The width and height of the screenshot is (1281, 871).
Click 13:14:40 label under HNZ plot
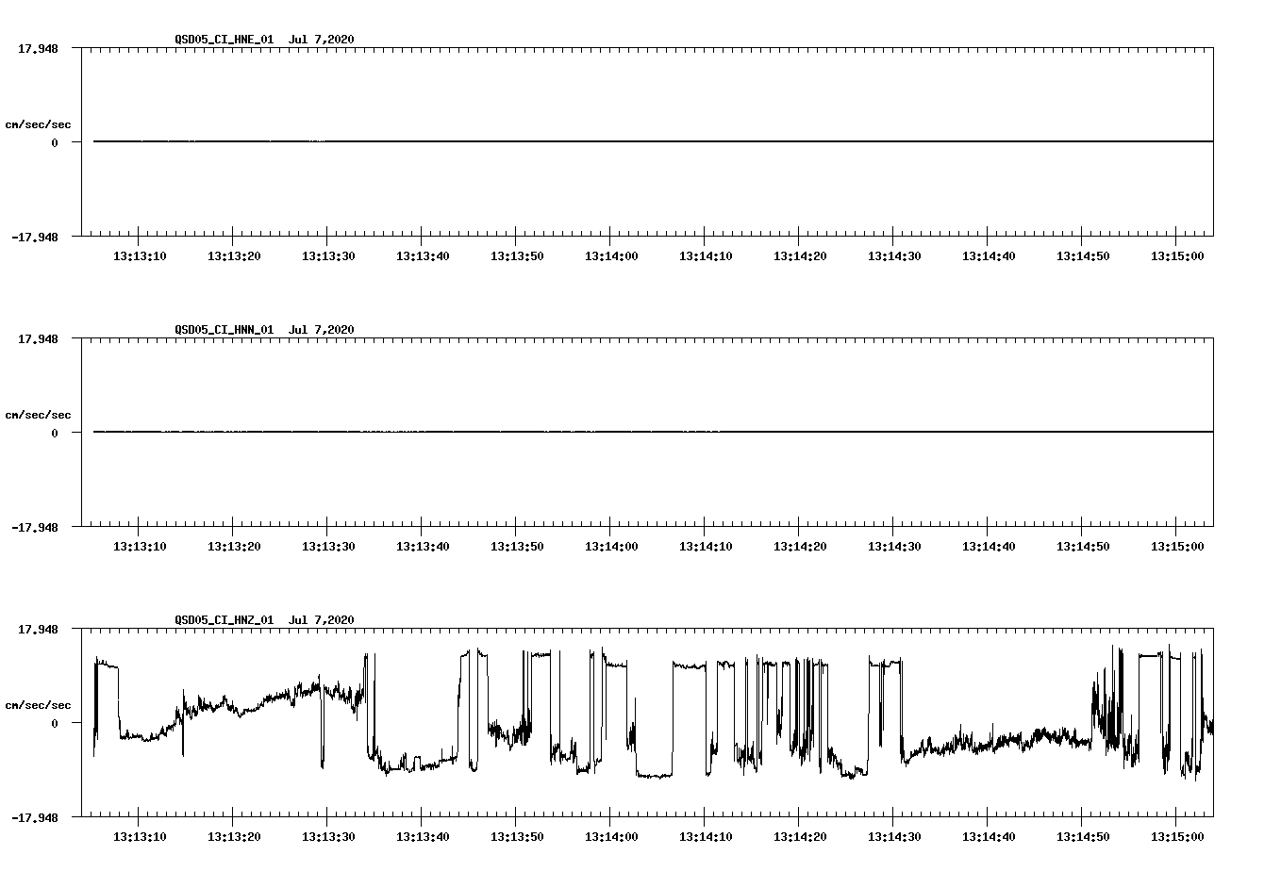point(989,836)
